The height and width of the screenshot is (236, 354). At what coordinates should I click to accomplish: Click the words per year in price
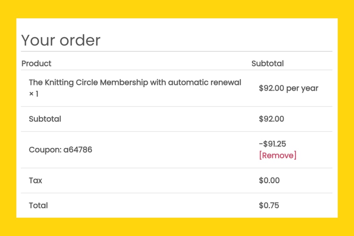point(302,88)
